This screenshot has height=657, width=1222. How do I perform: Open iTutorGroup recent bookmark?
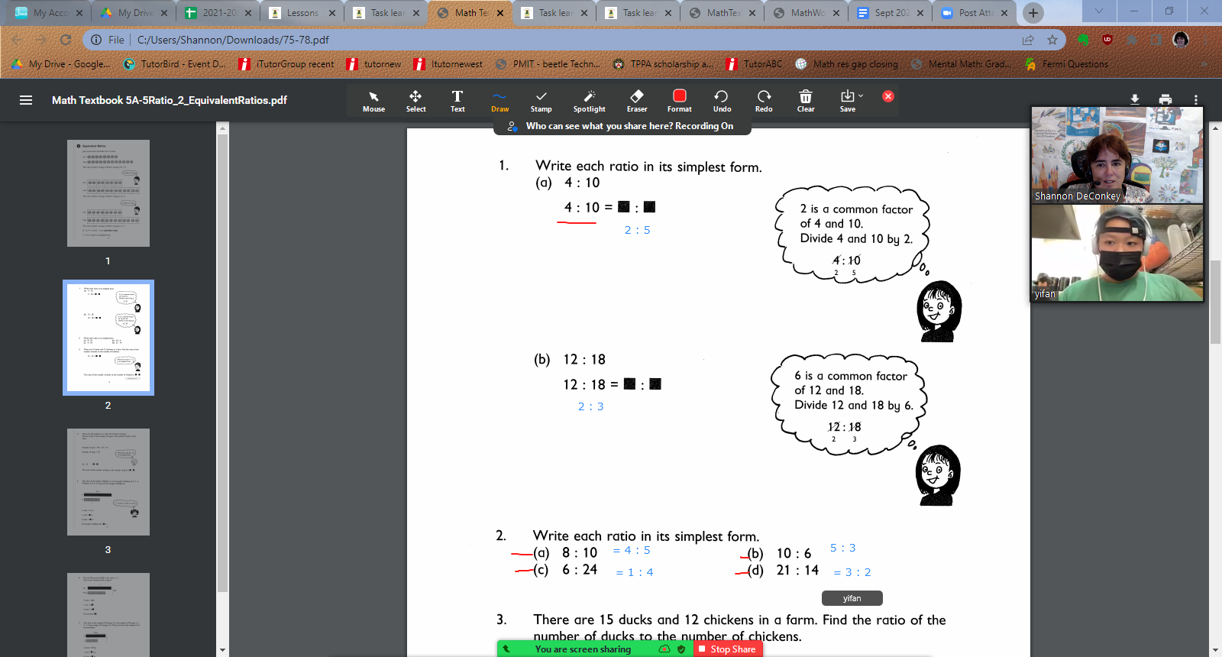pyautogui.click(x=286, y=64)
